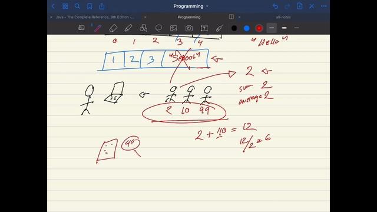Go back using the back chevron

(53, 6)
